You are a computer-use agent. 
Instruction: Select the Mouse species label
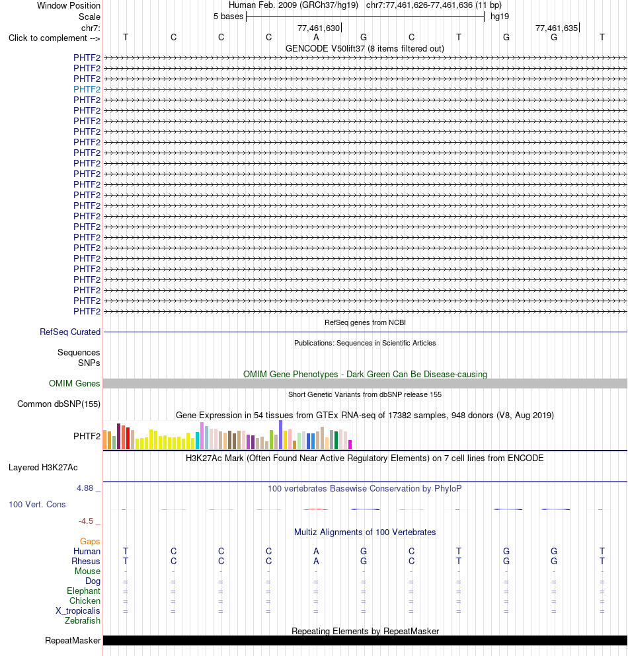coord(87,571)
